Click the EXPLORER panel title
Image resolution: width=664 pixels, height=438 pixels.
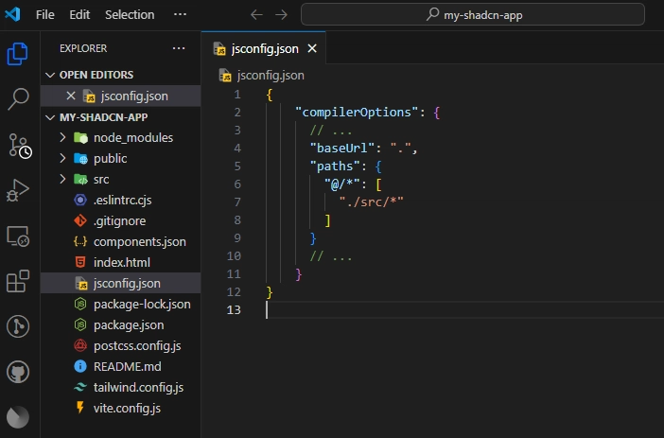tap(83, 48)
